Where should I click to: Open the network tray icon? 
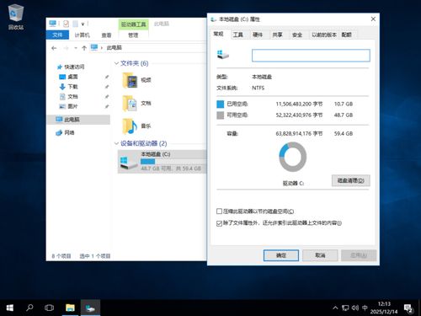[x=345, y=308]
